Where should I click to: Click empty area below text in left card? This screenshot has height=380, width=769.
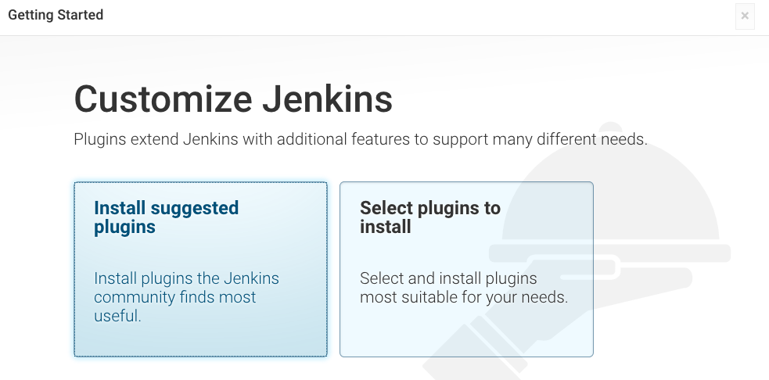click(x=200, y=341)
